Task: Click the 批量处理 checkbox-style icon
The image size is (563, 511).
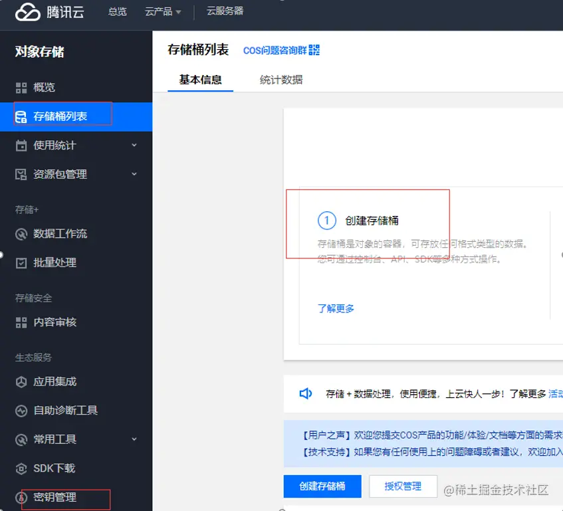Action: pos(21,262)
